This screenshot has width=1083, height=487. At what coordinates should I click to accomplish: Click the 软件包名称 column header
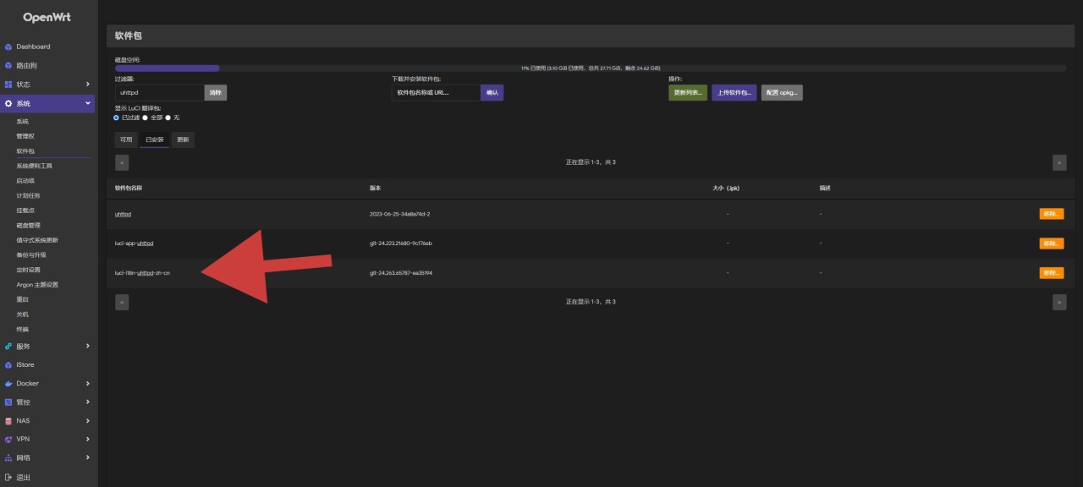click(x=129, y=188)
